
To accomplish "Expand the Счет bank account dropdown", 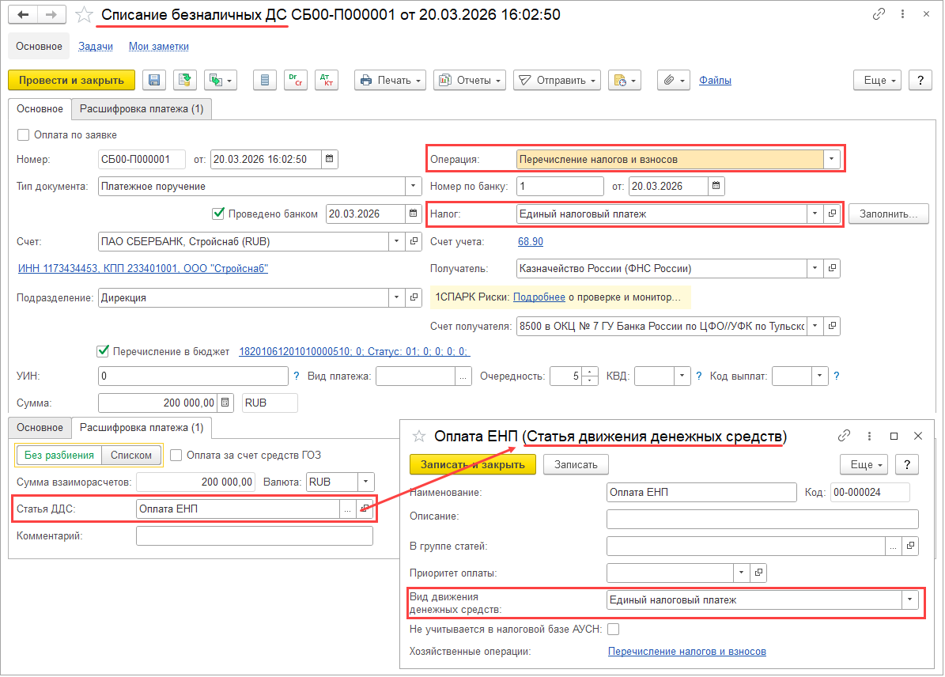I will coord(396,241).
